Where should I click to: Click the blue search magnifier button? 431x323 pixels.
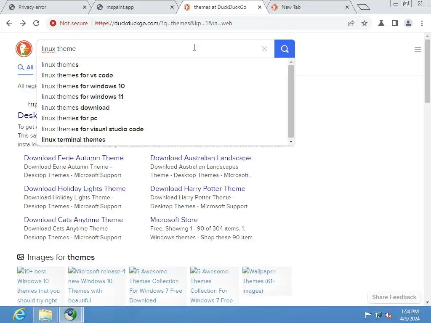[x=285, y=49]
